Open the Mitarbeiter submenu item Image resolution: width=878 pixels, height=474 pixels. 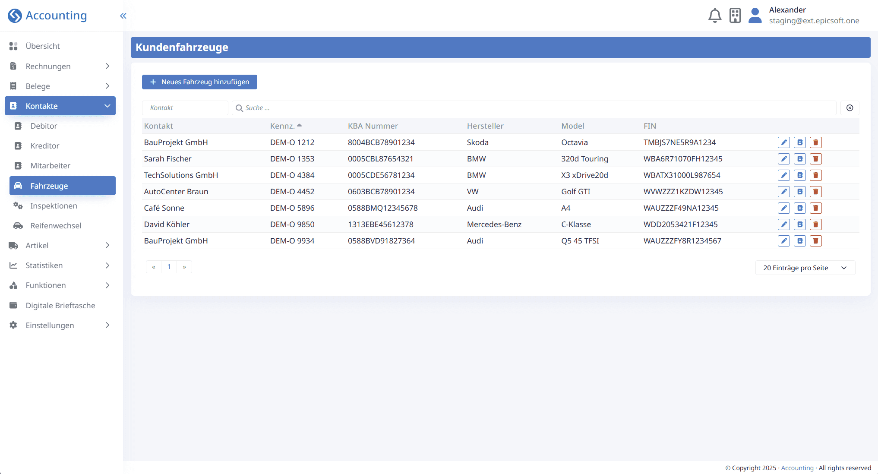coord(63,165)
